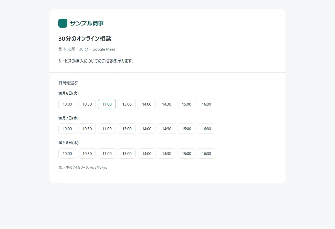Viewport: 335px width, 229px height.
Task: Click the 日時を選ぶ label
Action: [x=68, y=83]
